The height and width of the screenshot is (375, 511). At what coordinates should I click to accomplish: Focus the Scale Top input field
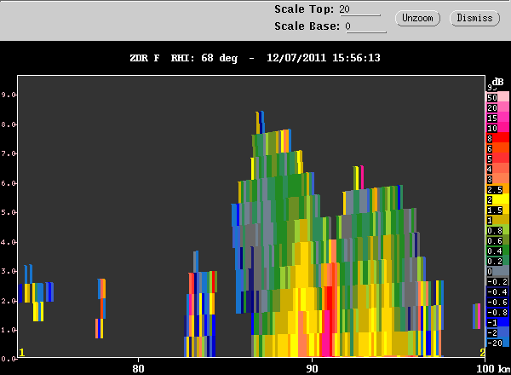point(359,9)
